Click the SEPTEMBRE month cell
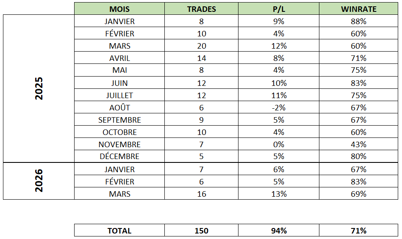 pyautogui.click(x=119, y=120)
